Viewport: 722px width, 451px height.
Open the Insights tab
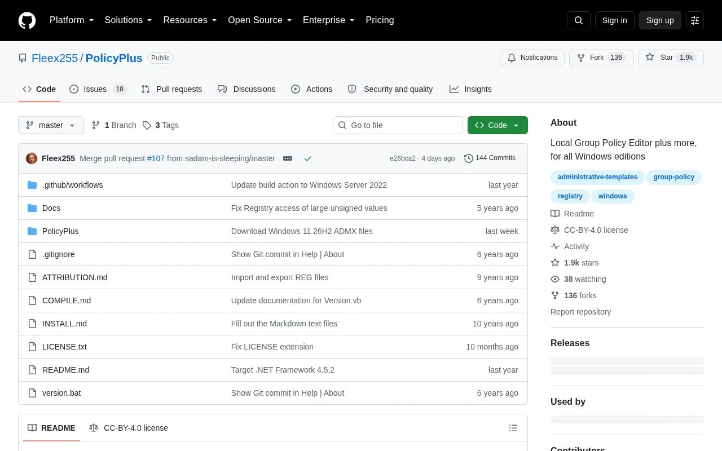[470, 89]
